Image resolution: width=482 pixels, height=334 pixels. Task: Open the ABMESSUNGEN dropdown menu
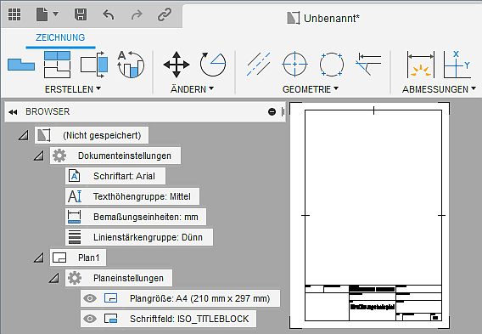coord(439,89)
